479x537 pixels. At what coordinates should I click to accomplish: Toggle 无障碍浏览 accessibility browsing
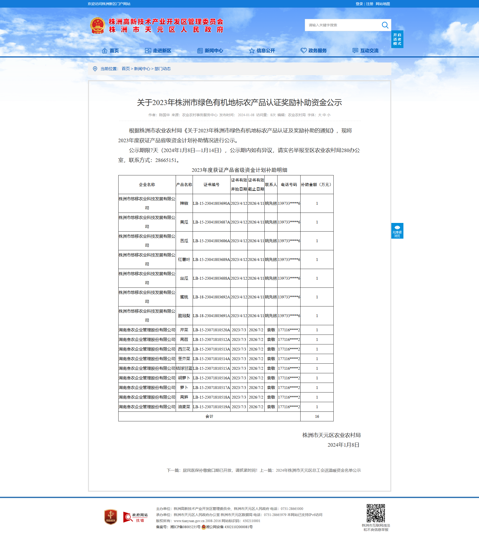tap(397, 231)
